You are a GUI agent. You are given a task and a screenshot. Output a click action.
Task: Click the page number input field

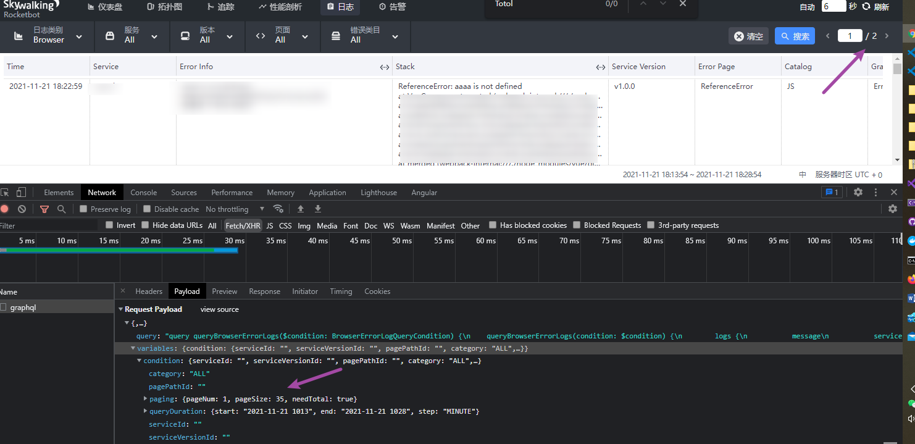point(850,36)
